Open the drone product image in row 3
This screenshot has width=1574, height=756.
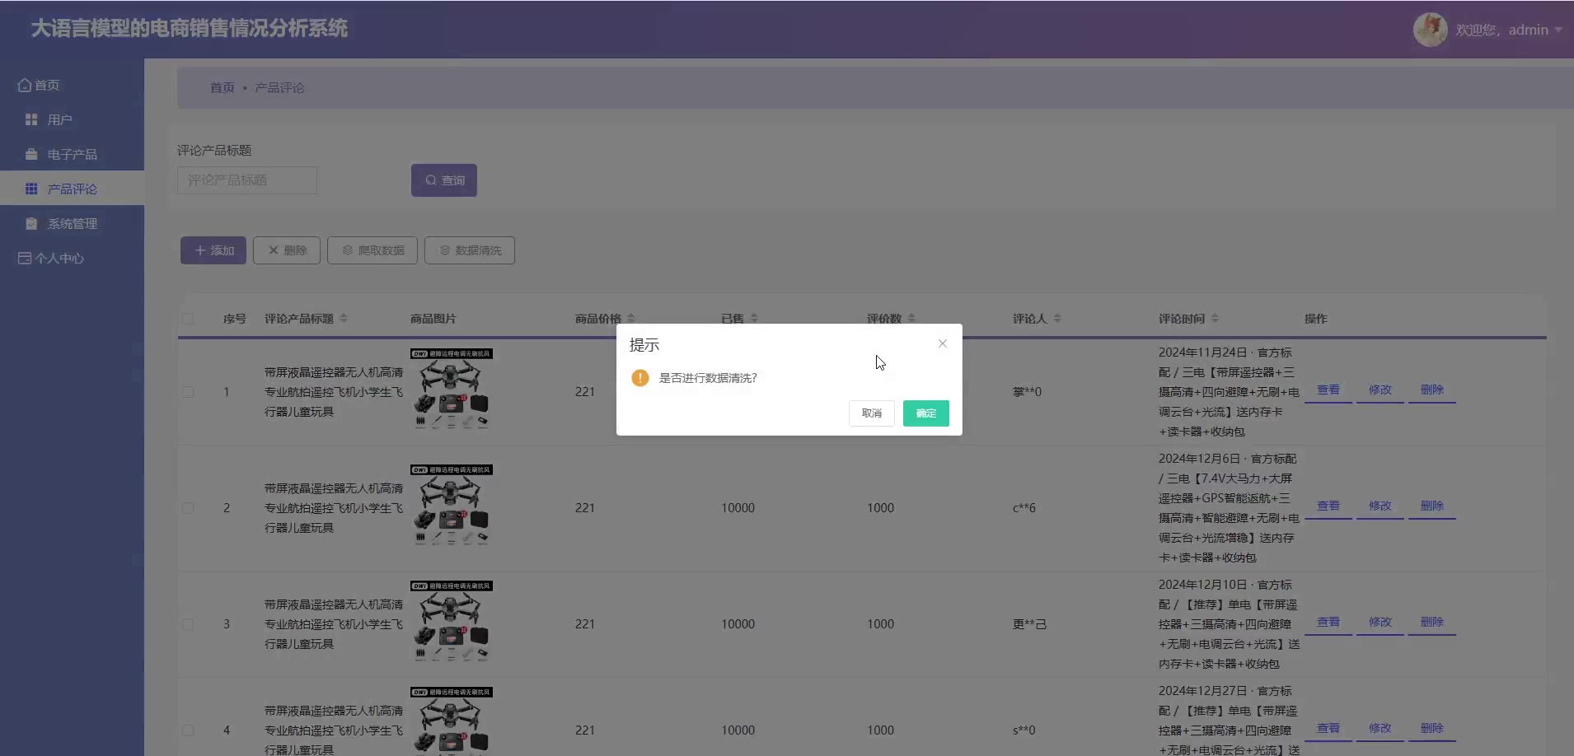[x=452, y=622]
